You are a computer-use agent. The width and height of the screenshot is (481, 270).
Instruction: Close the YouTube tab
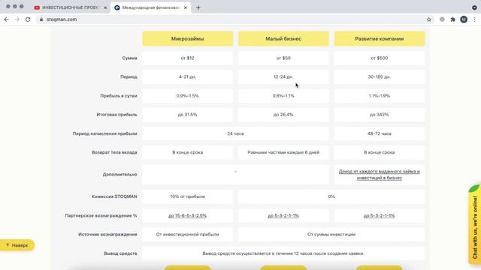pos(105,7)
